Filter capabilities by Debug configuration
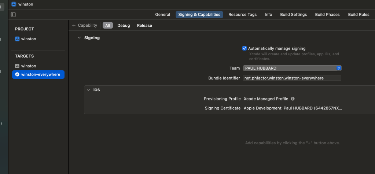The width and height of the screenshot is (375, 174). [124, 26]
